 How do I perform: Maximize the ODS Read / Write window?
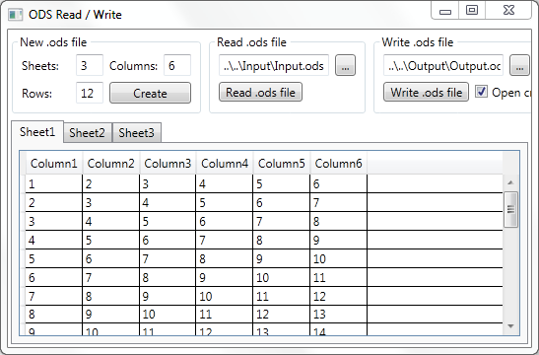[472, 10]
